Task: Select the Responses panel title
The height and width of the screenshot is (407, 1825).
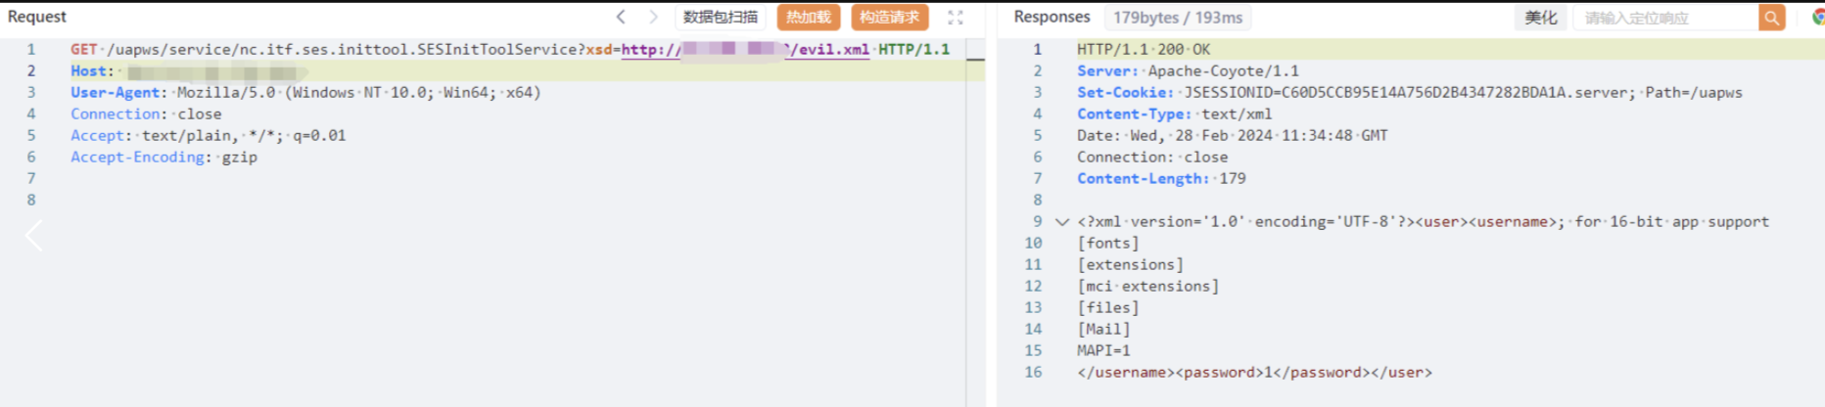Action: coord(1052,17)
